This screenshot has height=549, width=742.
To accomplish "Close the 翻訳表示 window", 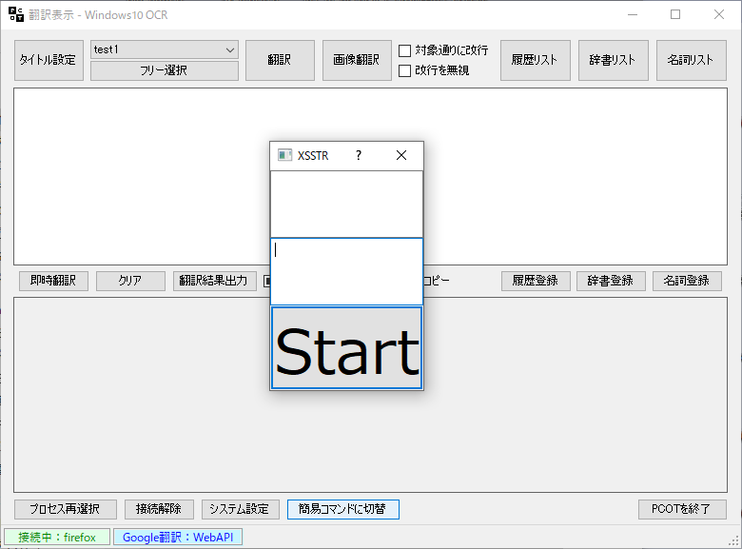I will (x=719, y=14).
